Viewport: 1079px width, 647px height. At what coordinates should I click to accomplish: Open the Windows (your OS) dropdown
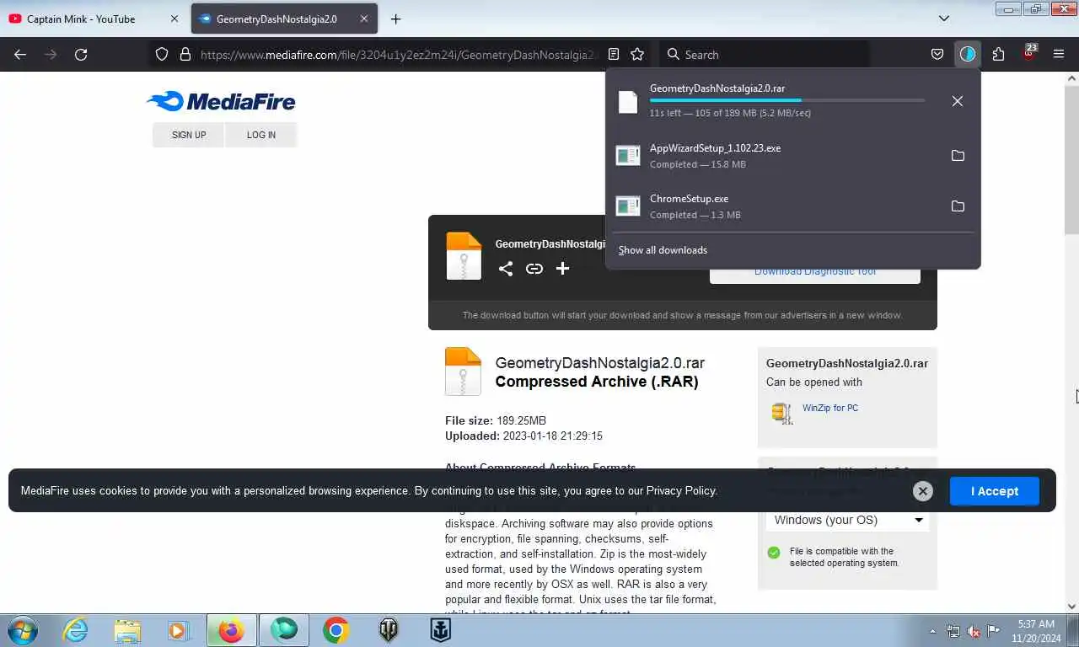click(x=847, y=520)
